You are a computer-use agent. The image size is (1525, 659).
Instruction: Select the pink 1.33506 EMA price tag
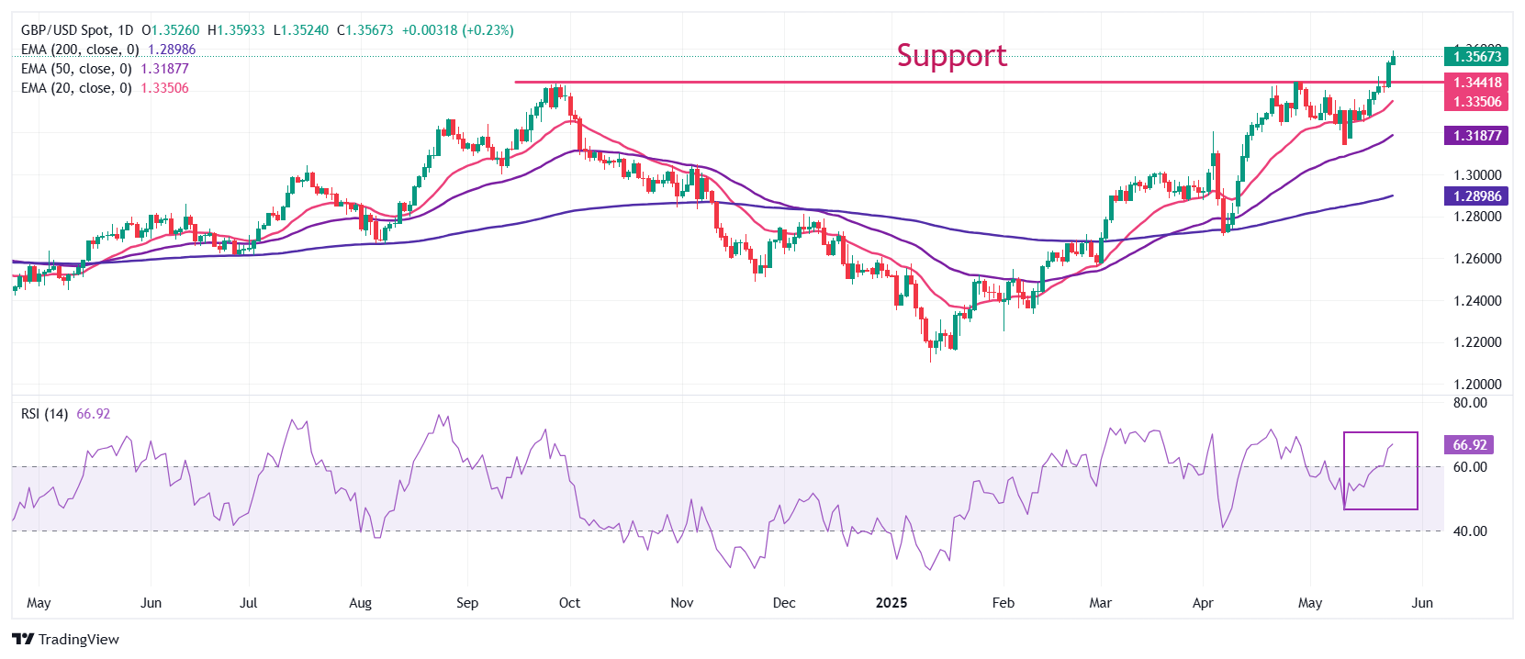point(1476,102)
